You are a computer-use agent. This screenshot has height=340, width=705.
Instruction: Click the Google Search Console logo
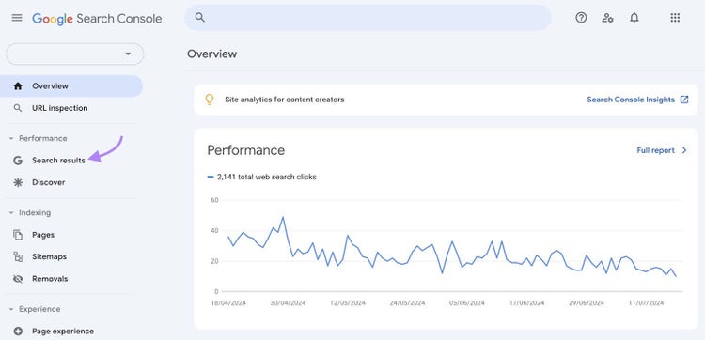click(x=97, y=19)
